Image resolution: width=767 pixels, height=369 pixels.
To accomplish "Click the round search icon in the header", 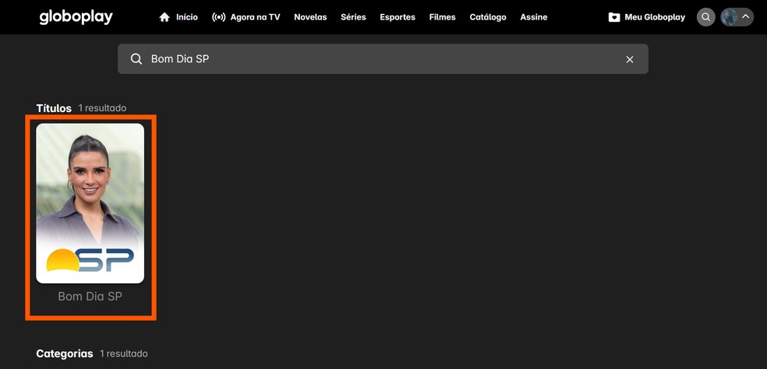I will point(706,17).
